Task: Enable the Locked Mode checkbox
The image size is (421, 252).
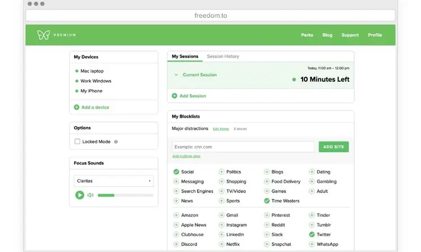Action: (x=77, y=141)
